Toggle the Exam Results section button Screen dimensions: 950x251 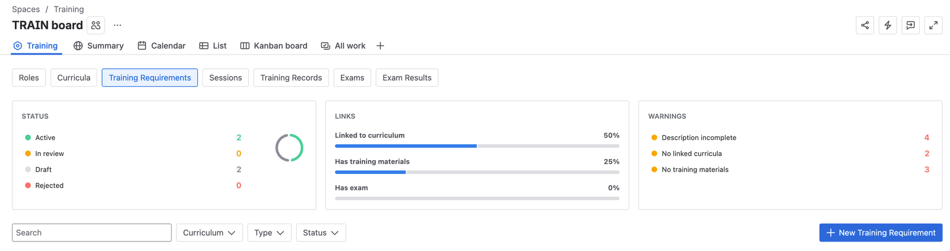[x=407, y=78]
